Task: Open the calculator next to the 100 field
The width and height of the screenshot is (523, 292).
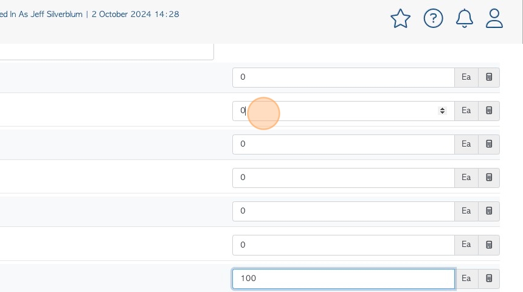Action: point(489,279)
